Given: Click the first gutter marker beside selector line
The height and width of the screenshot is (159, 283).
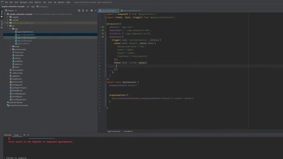Looking at the screenshot, I should point(103,27).
